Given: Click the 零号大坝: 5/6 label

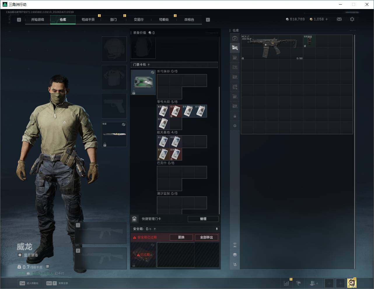Looking at the screenshot, I should click(x=167, y=102).
